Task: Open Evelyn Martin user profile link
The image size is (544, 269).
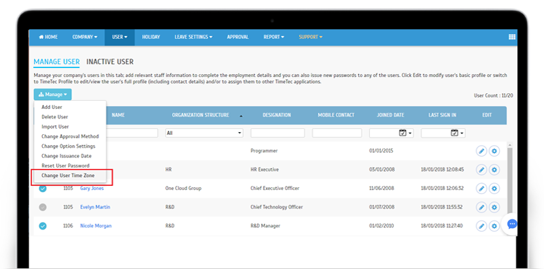Action: 95,207
